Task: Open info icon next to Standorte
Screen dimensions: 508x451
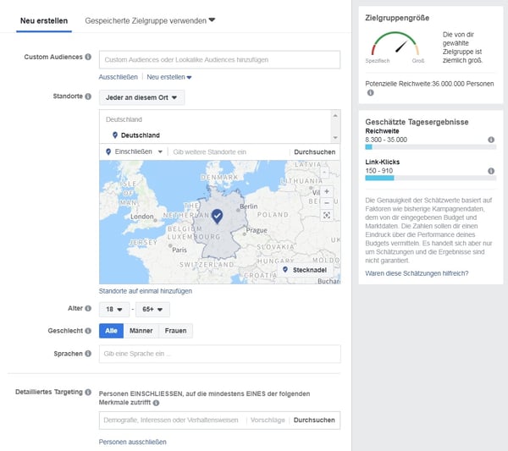Action: (x=88, y=96)
